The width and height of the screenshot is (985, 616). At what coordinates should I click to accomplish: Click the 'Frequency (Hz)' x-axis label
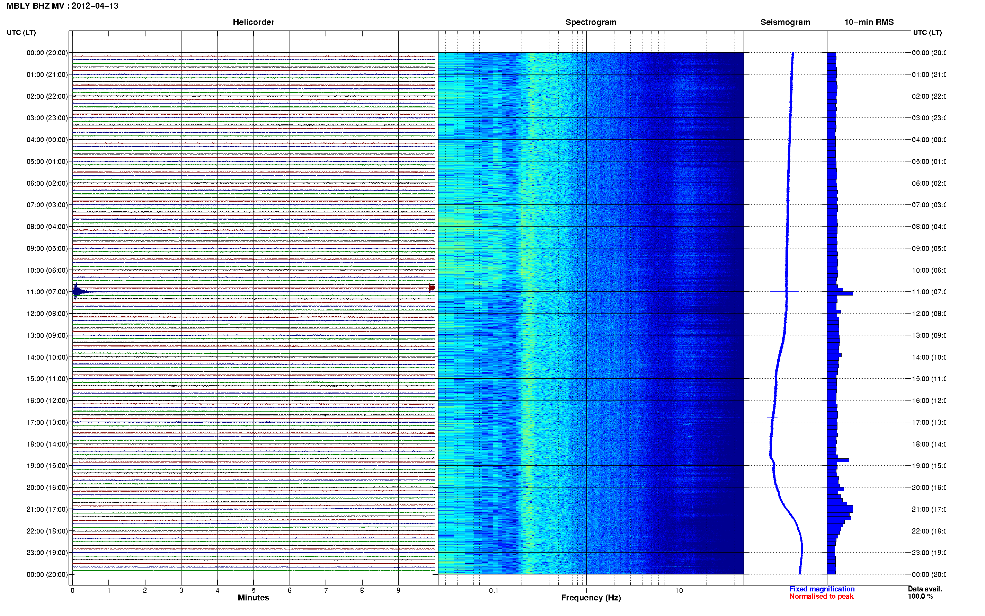coord(591,598)
